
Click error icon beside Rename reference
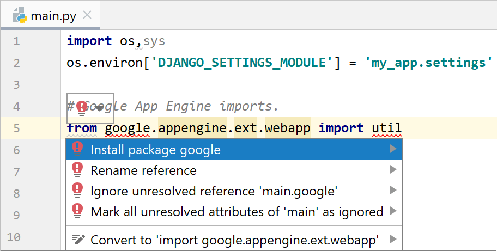pos(77,170)
